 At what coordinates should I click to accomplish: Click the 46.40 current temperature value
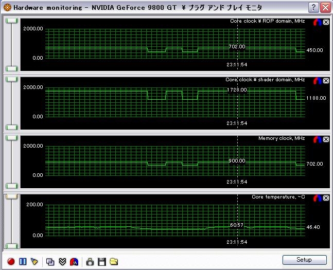tap(313, 227)
